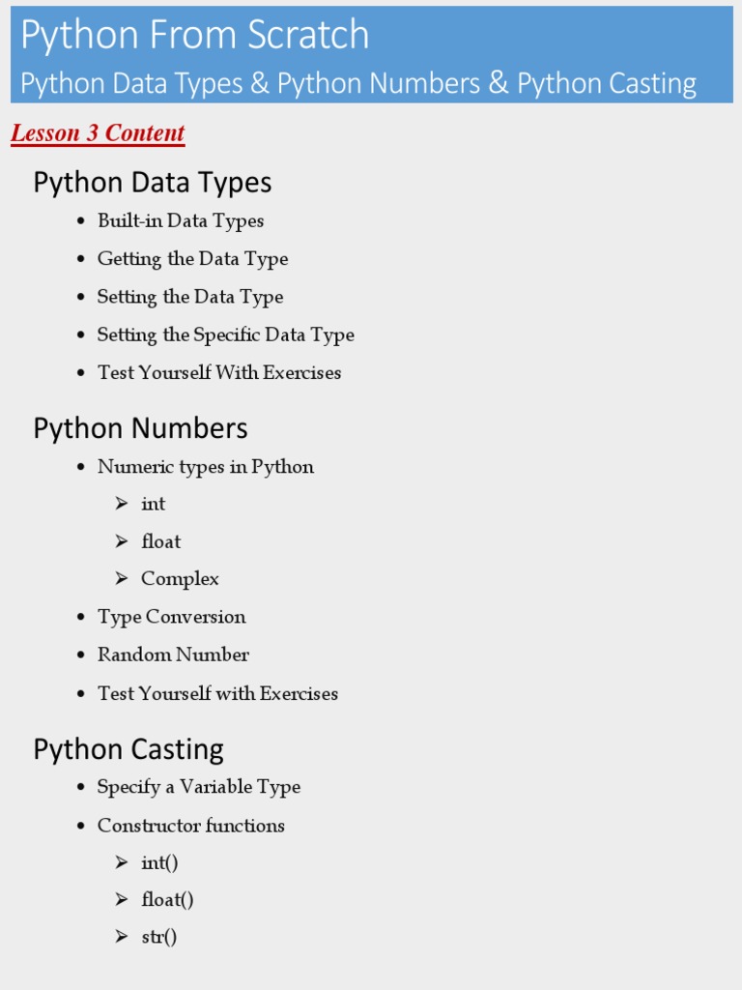This screenshot has height=990, width=742.
Task: Click the "Python From Scratch" title
Action: pos(195,36)
